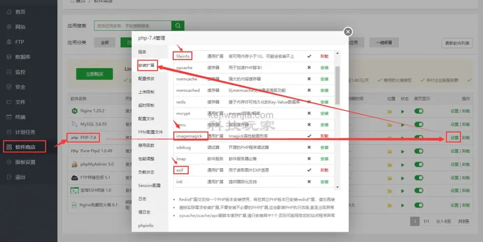Open the folder icon in MySQL 5.6.50 row

tap(390, 125)
